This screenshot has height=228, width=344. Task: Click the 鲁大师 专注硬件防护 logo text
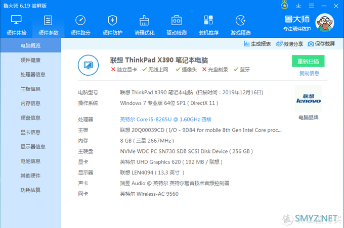coord(297,23)
